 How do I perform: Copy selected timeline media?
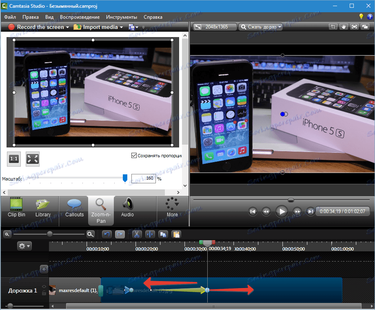(163, 235)
